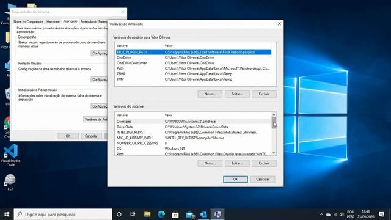
Task: Click Editar for system variables
Action: (237, 163)
